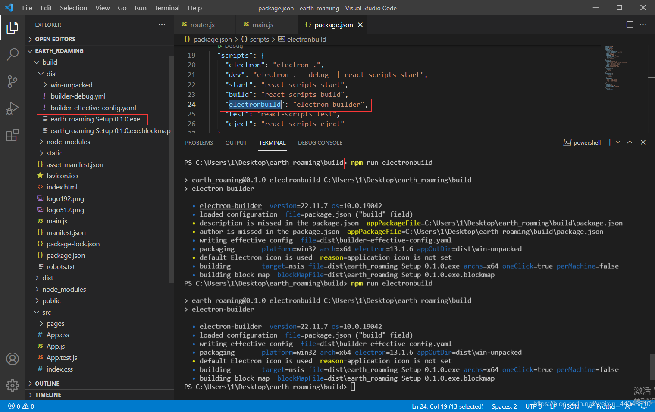
Task: Open the Explorer view in activity bar
Action: (13, 28)
